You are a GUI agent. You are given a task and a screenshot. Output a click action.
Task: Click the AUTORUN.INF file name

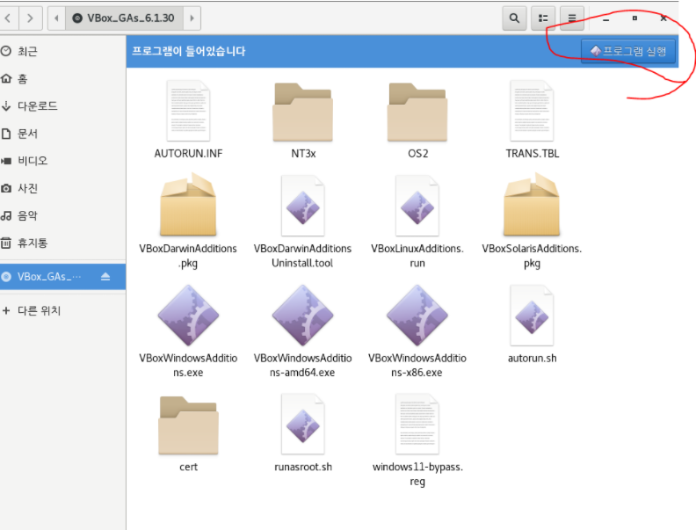click(188, 154)
